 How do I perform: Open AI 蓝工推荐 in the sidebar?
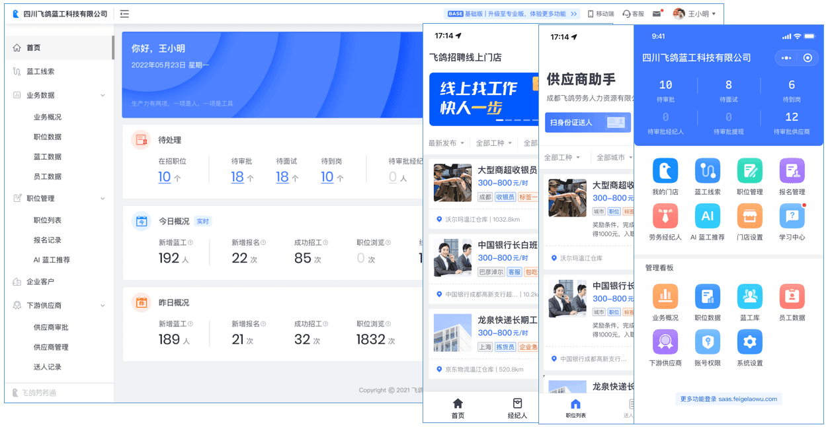point(52,259)
